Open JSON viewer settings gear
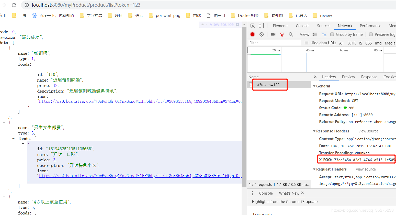Image resolution: width=396 pixels, height=215 pixels. [237, 25]
